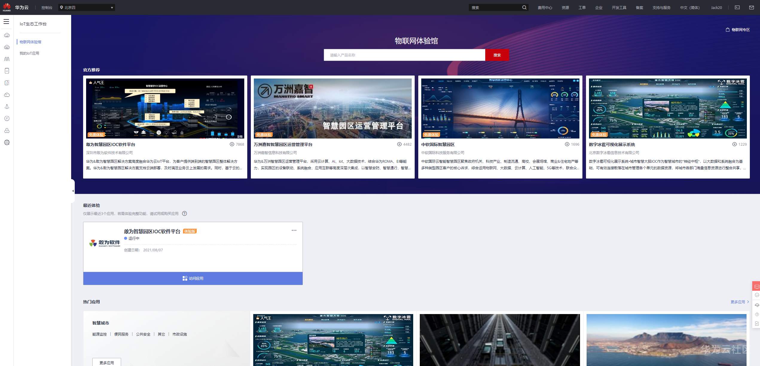Click the red 搜索 button
The height and width of the screenshot is (366, 760).
coord(497,55)
